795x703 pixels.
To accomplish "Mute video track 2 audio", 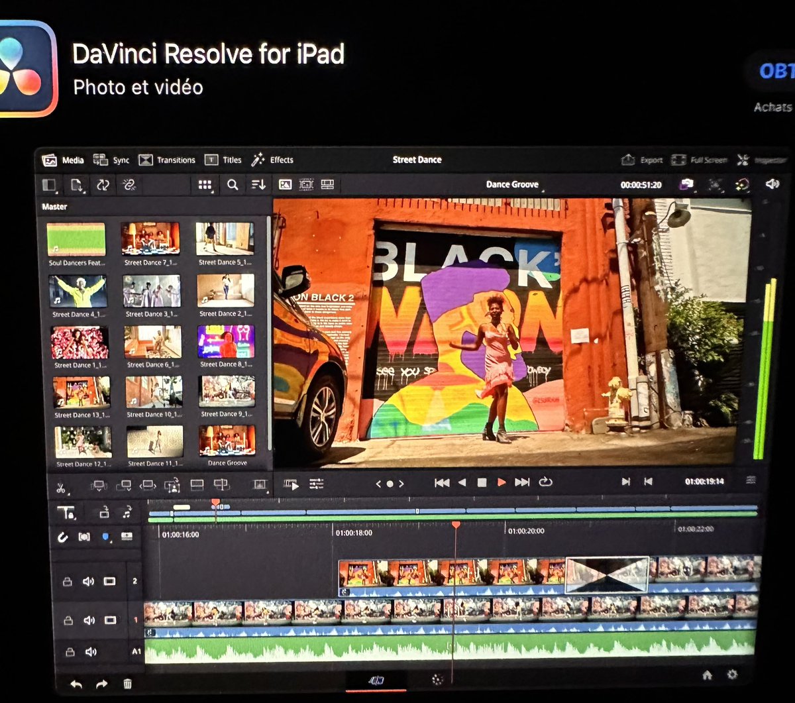I will [x=88, y=582].
